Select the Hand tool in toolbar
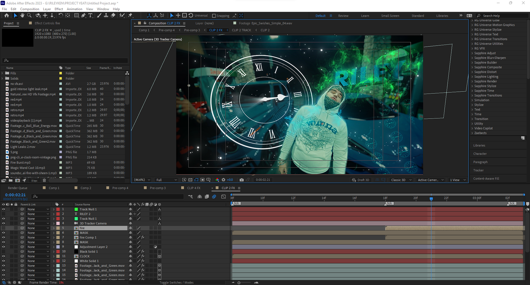 pos(22,16)
